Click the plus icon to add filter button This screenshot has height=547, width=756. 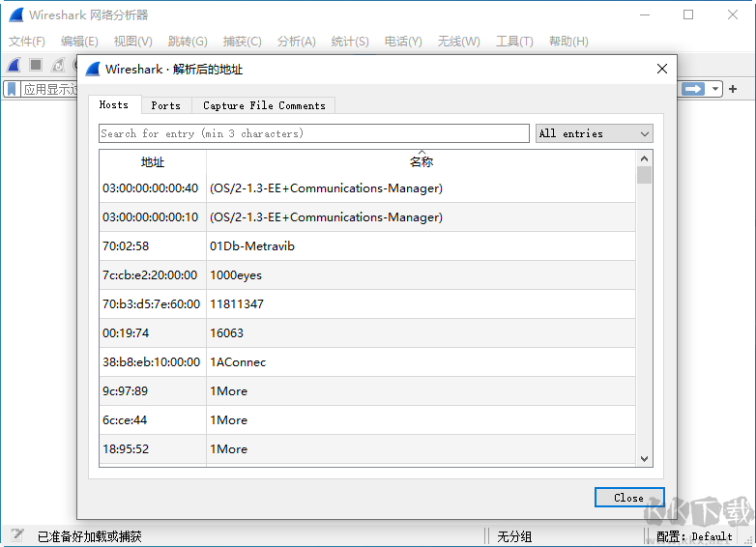pyautogui.click(x=733, y=89)
